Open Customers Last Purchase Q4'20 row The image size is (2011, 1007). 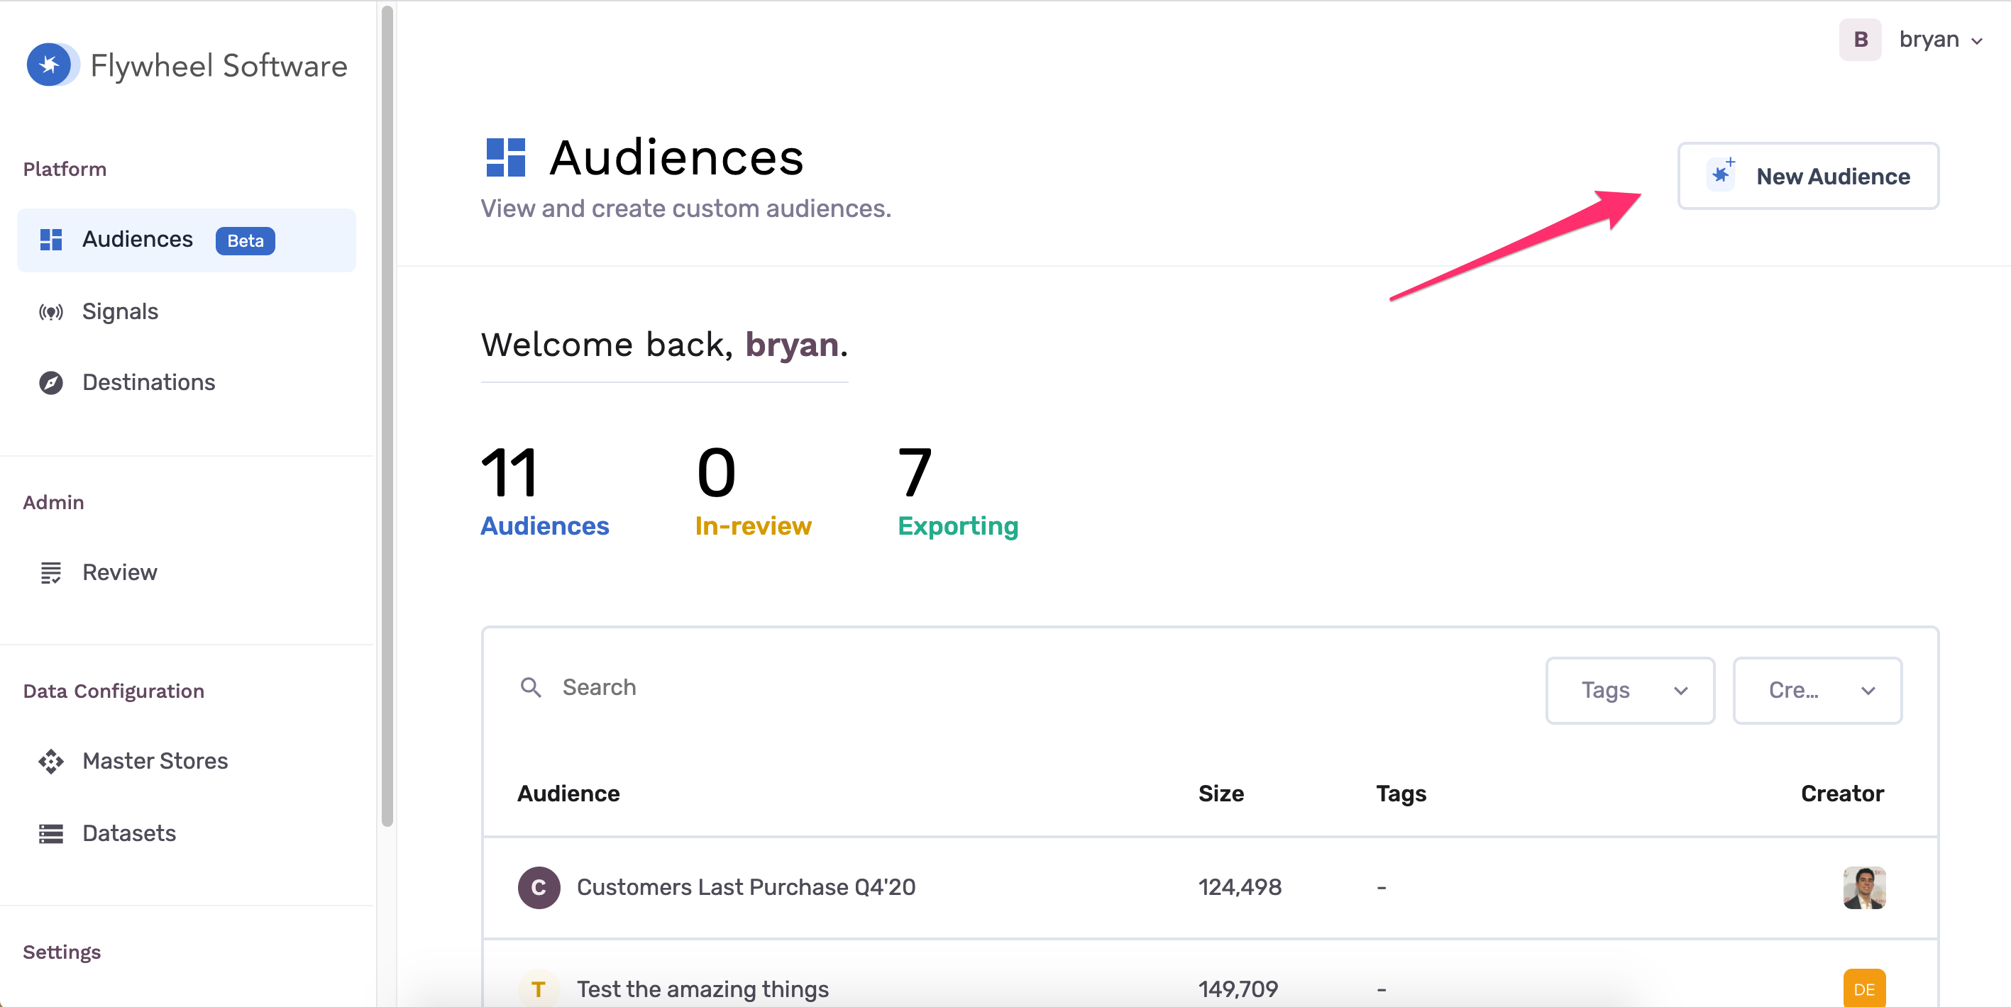coord(1210,888)
